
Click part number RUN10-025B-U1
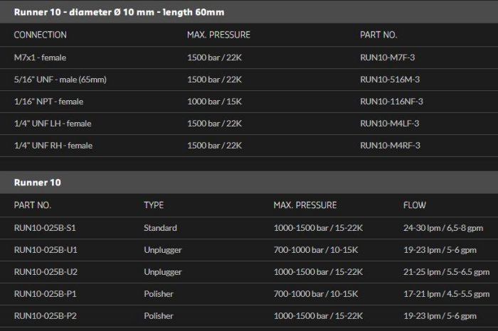pos(46,250)
